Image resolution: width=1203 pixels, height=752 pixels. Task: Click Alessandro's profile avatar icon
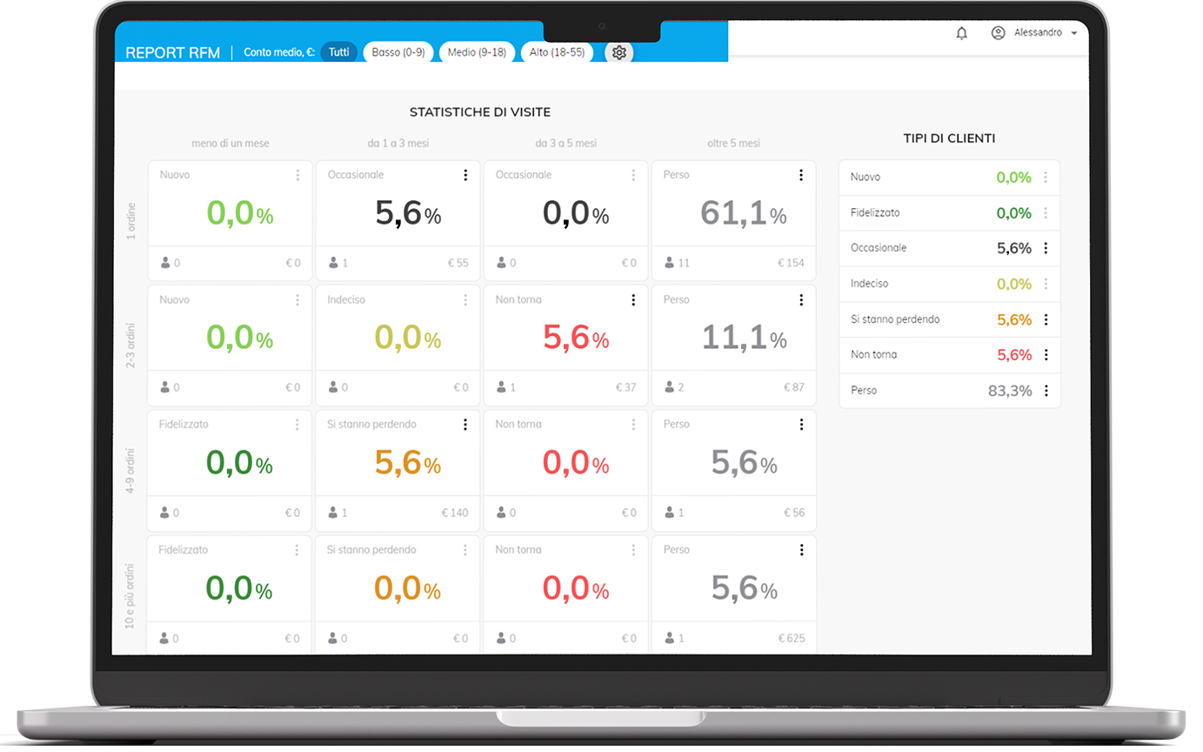coord(998,32)
